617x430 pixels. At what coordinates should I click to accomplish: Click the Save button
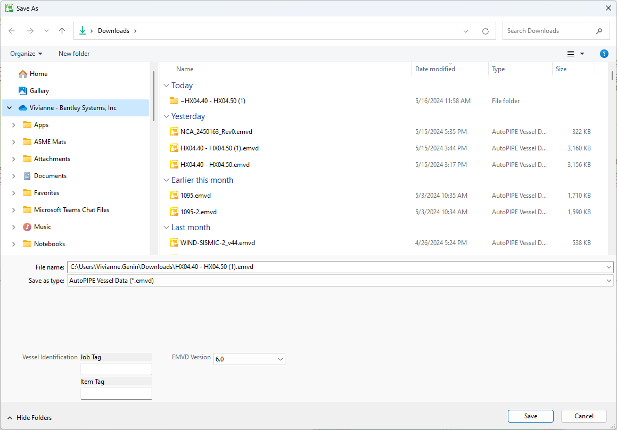pyautogui.click(x=530, y=416)
